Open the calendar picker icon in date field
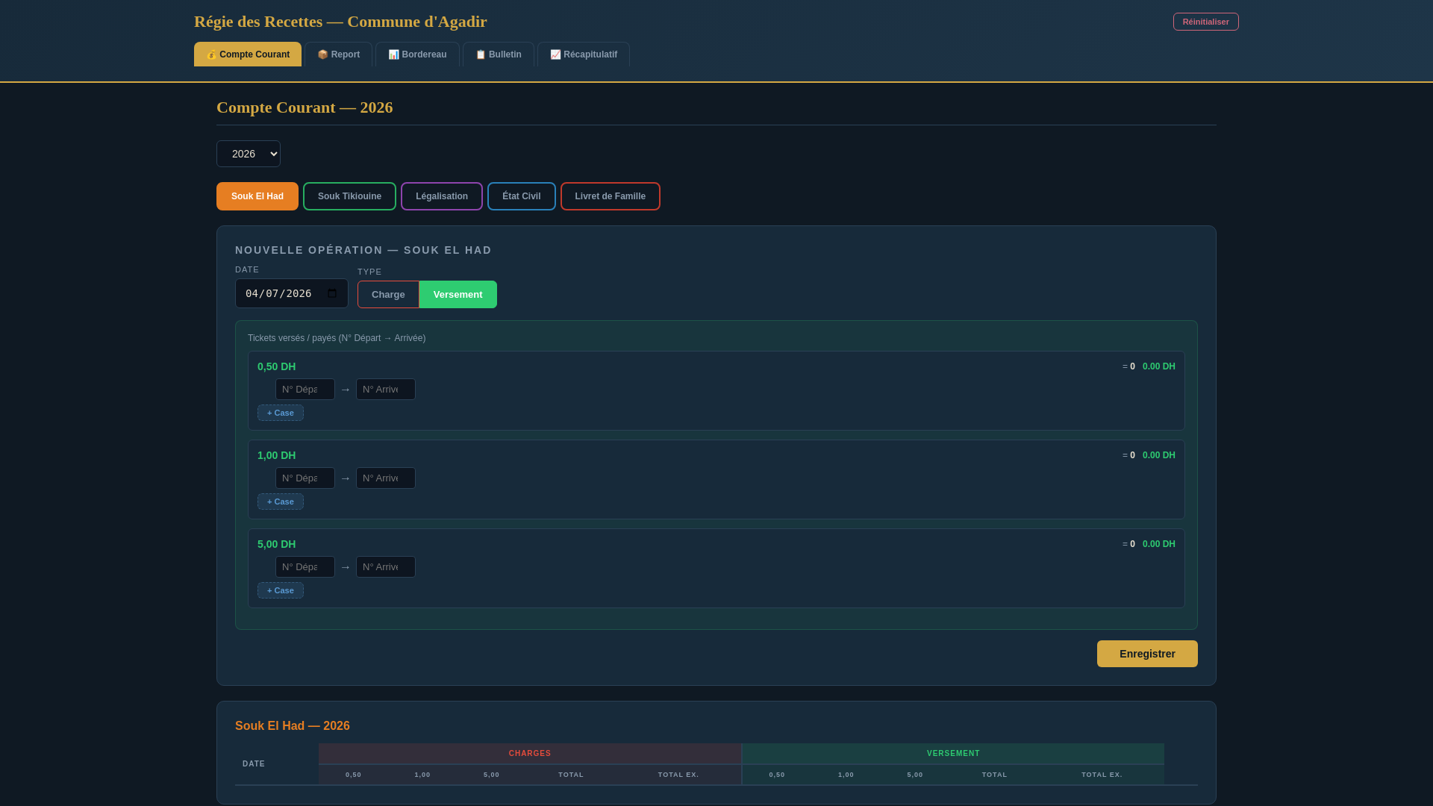Image resolution: width=1433 pixels, height=806 pixels. point(332,294)
